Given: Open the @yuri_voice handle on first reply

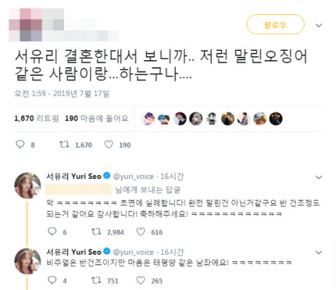Looking at the screenshot, I should [133, 177].
